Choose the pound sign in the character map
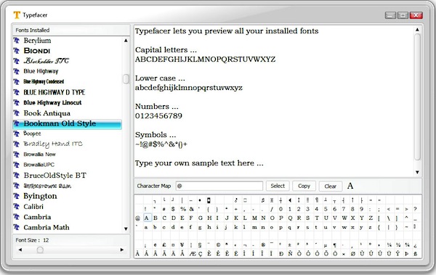436x275 pixels. point(164,245)
